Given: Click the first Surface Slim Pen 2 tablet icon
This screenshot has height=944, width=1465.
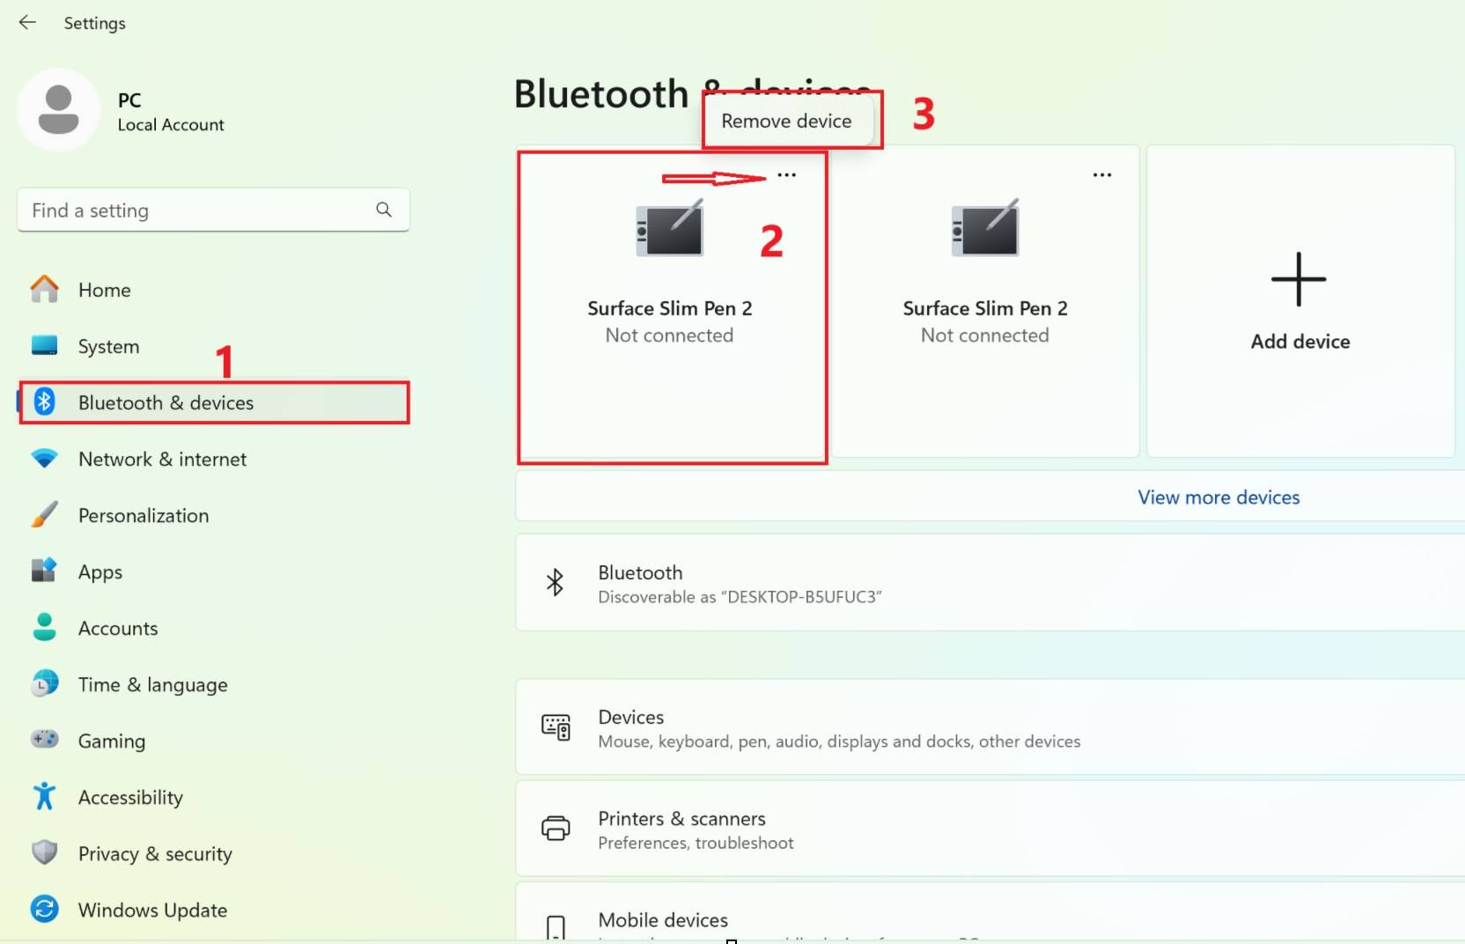Looking at the screenshot, I should tap(670, 227).
